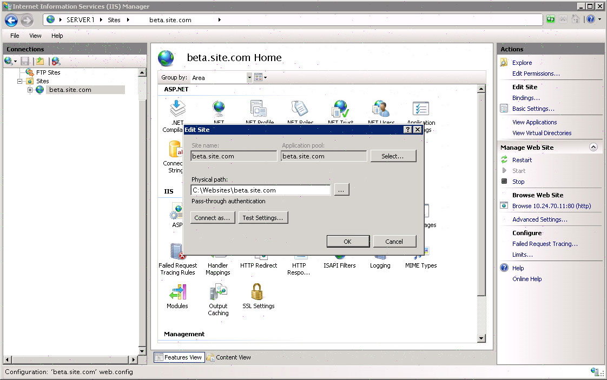Open HTTP Redirect feature
The image size is (607, 380).
click(x=259, y=265)
